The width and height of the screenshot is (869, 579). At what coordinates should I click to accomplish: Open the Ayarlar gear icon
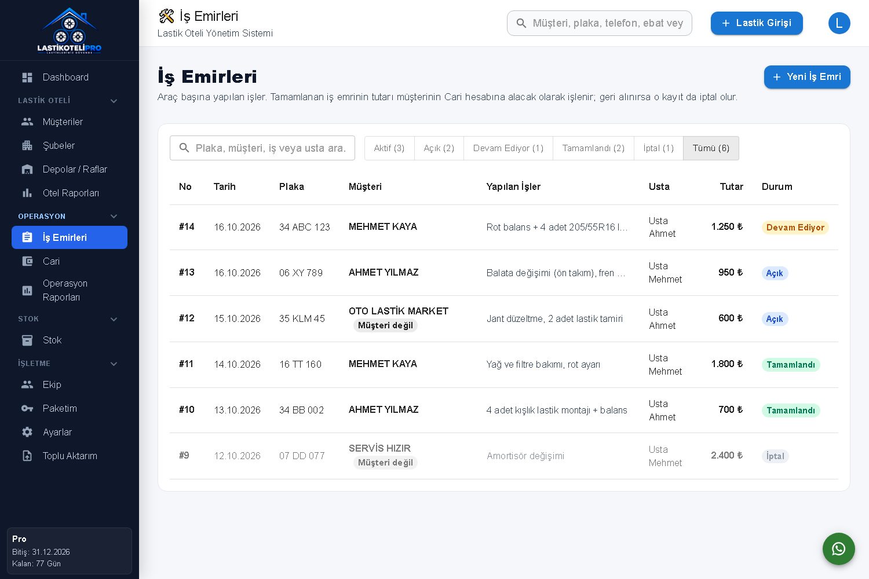(27, 432)
